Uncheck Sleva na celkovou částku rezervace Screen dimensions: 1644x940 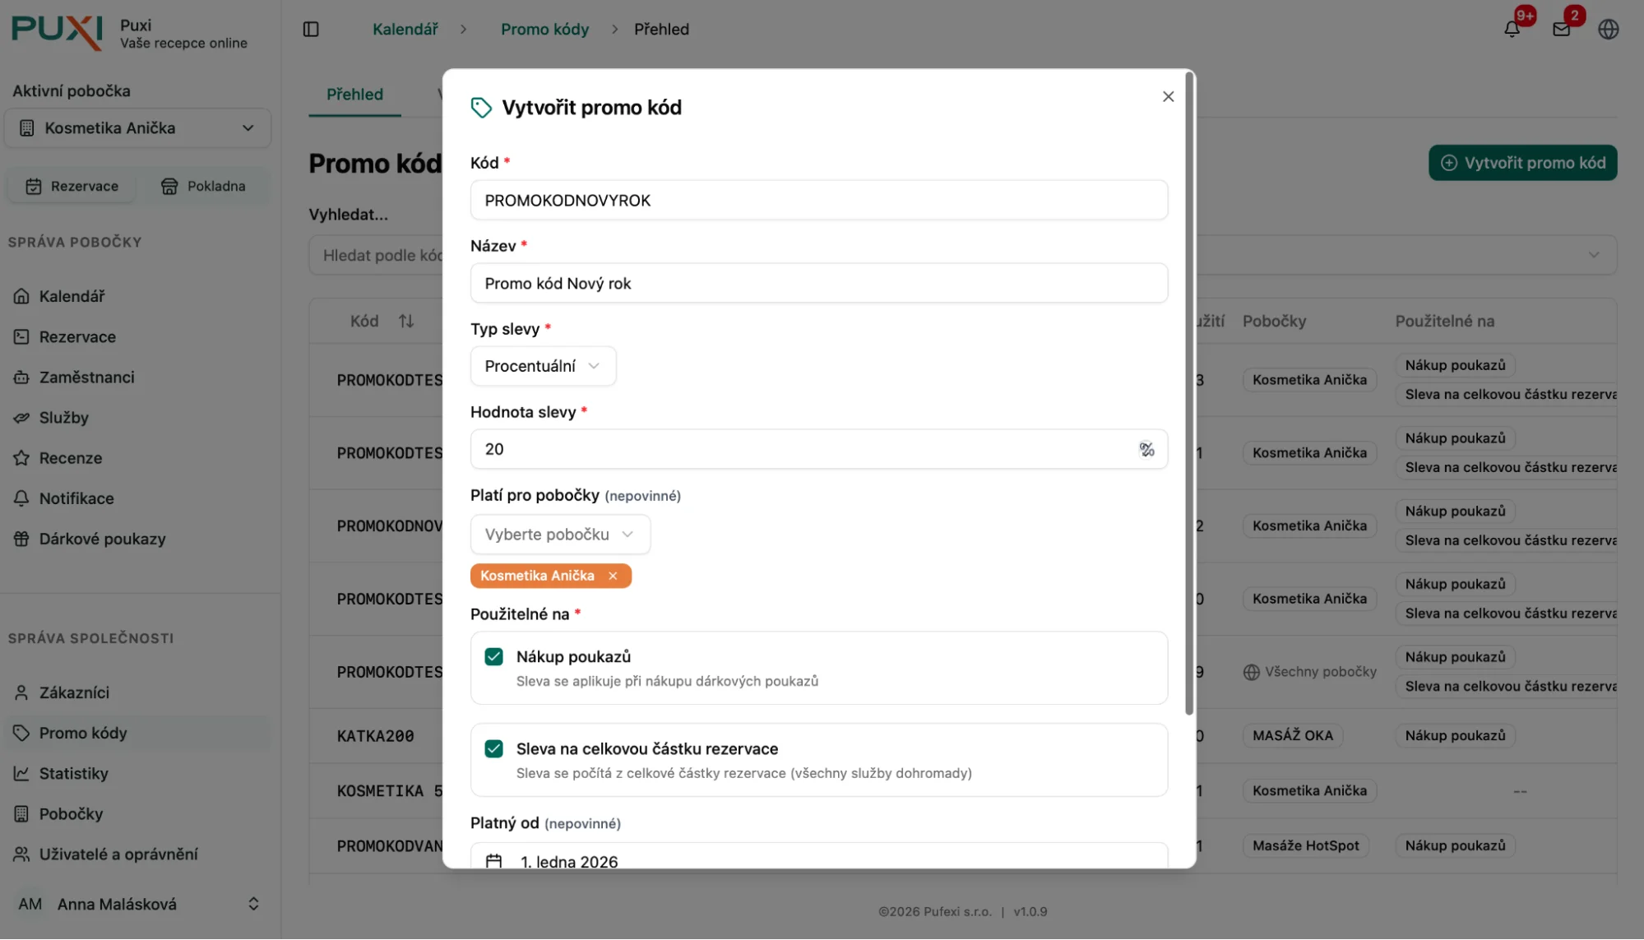coord(493,748)
